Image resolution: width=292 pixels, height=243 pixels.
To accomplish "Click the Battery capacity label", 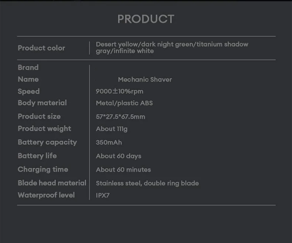I will pos(47,142).
